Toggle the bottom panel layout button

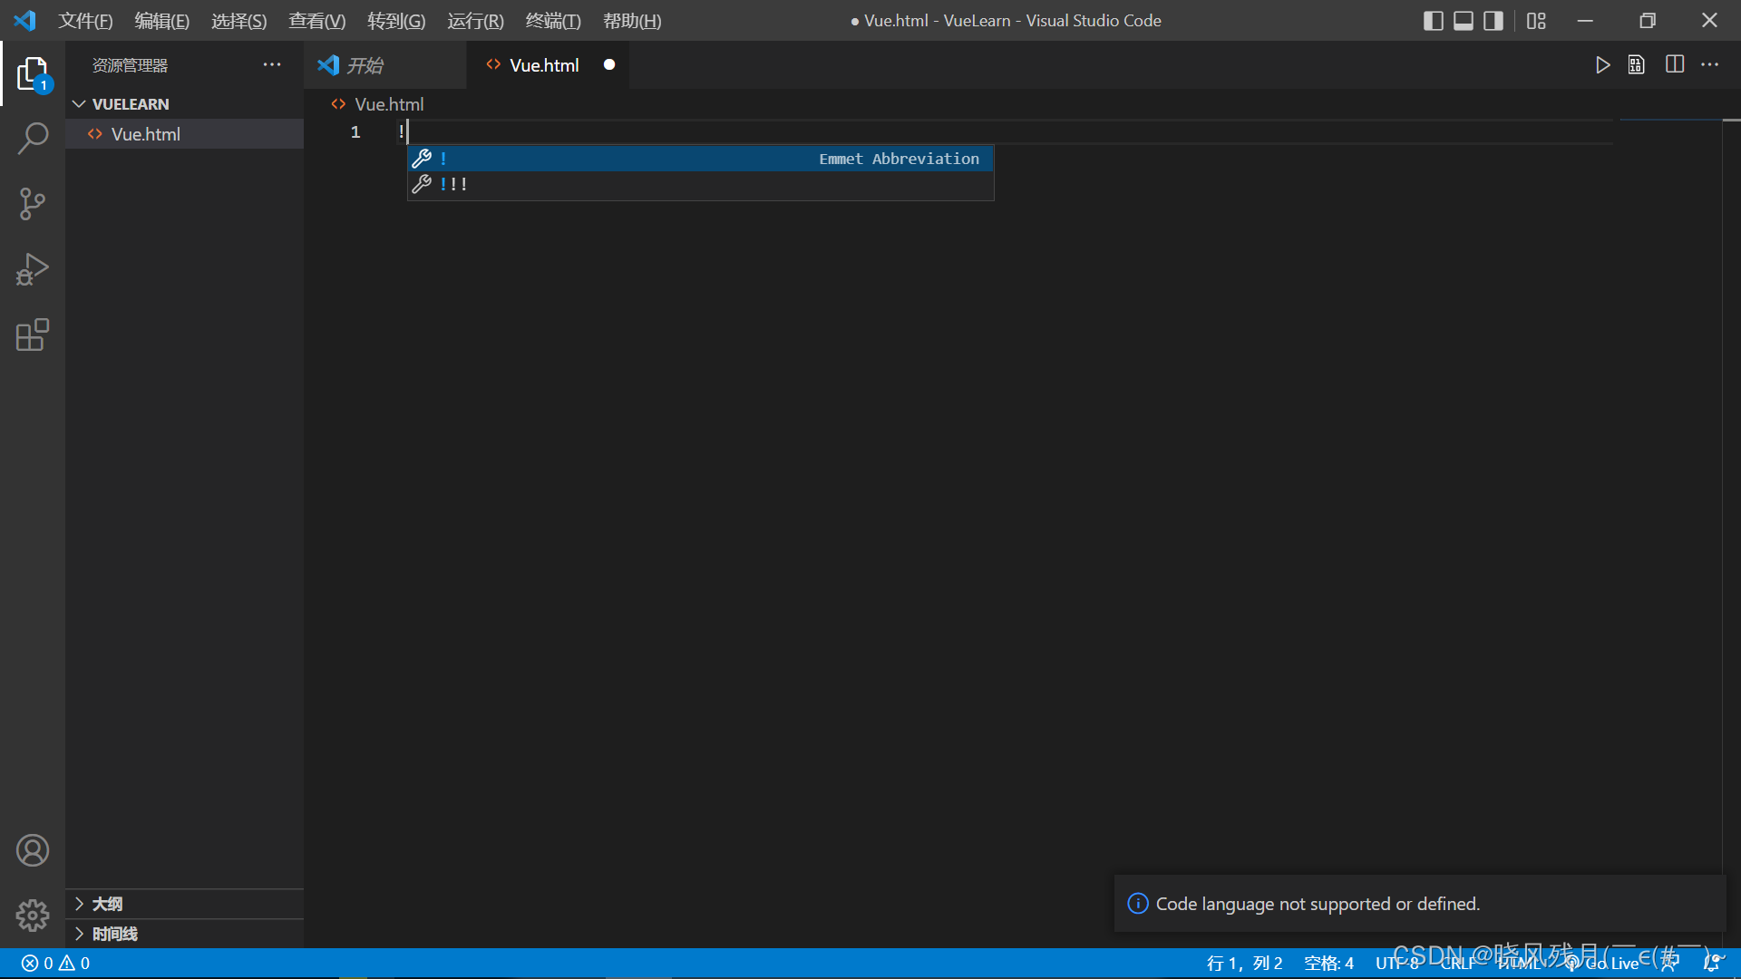(1463, 21)
